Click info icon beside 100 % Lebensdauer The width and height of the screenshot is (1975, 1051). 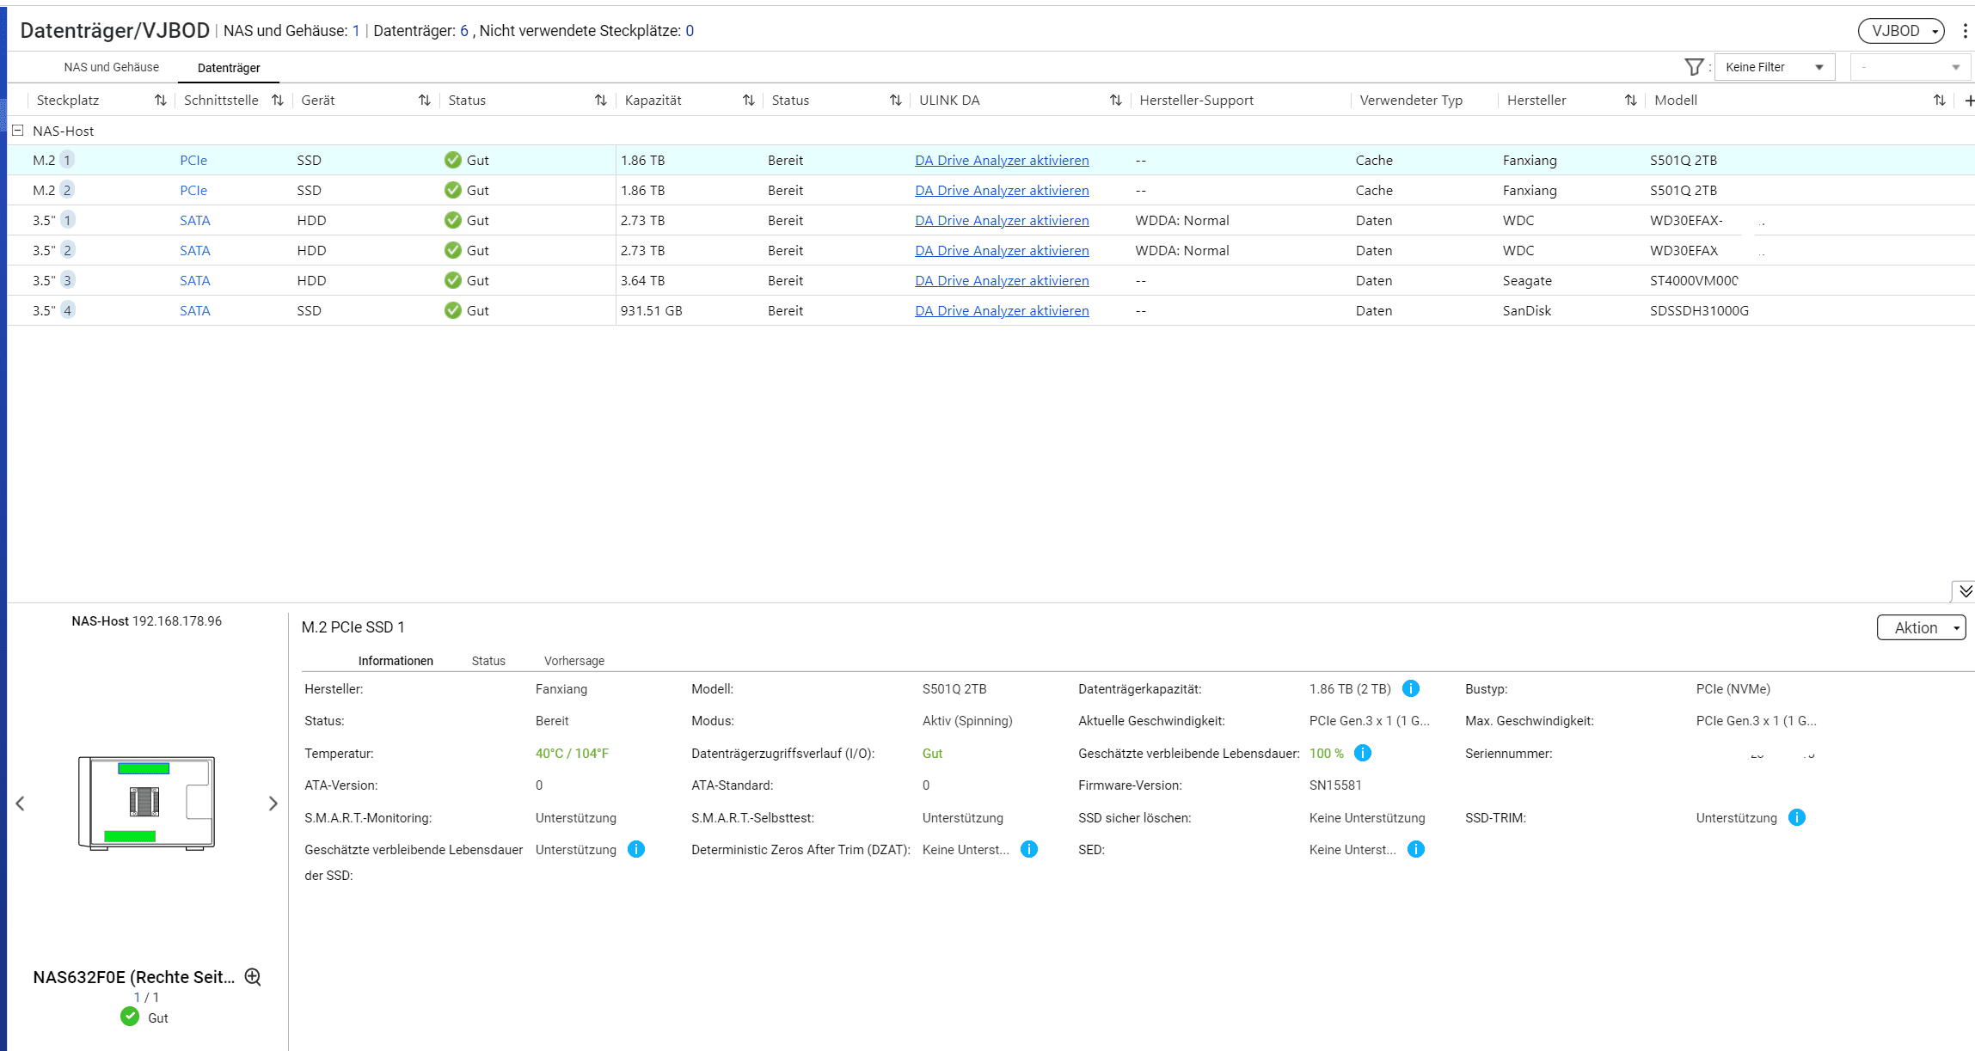[1363, 753]
